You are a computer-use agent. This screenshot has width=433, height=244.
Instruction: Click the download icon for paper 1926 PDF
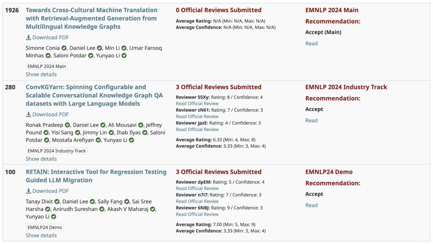pos(29,37)
